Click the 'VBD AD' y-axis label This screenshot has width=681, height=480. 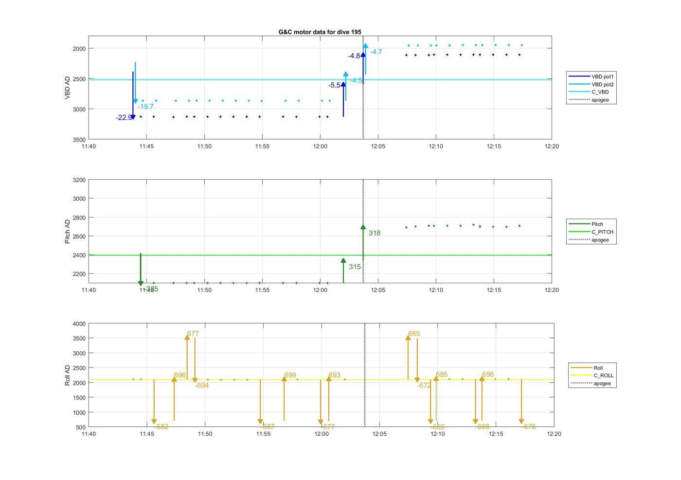[x=67, y=88]
